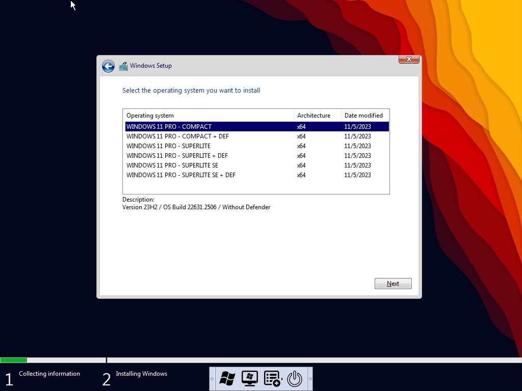Open the list-with-plus tools icon
The image size is (522, 391).
[272, 378]
